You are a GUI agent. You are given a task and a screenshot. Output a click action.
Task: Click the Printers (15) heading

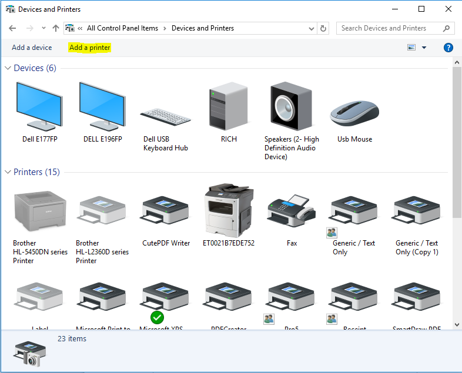37,172
